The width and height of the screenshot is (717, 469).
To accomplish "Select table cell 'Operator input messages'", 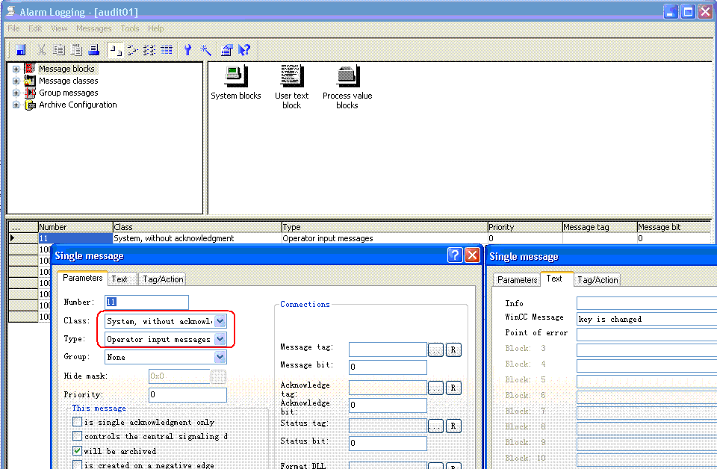I will 385,238.
